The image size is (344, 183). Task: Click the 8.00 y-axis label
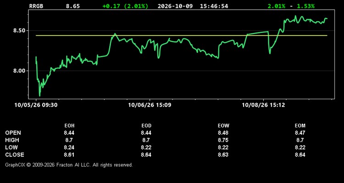[19, 71]
